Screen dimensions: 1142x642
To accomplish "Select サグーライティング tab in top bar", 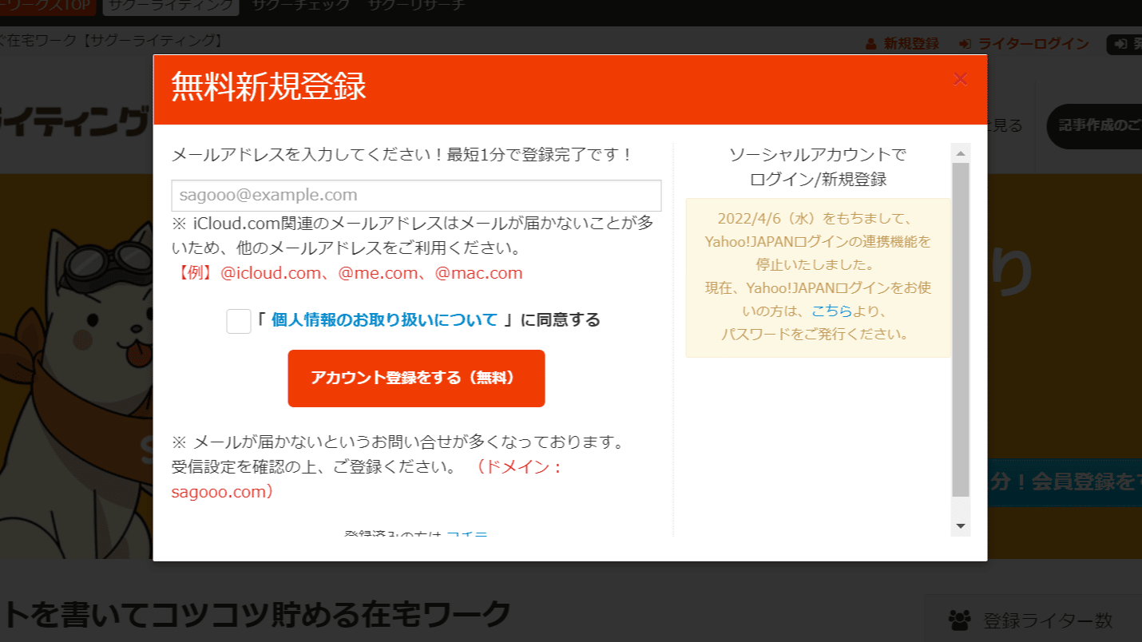I will 171,5.
